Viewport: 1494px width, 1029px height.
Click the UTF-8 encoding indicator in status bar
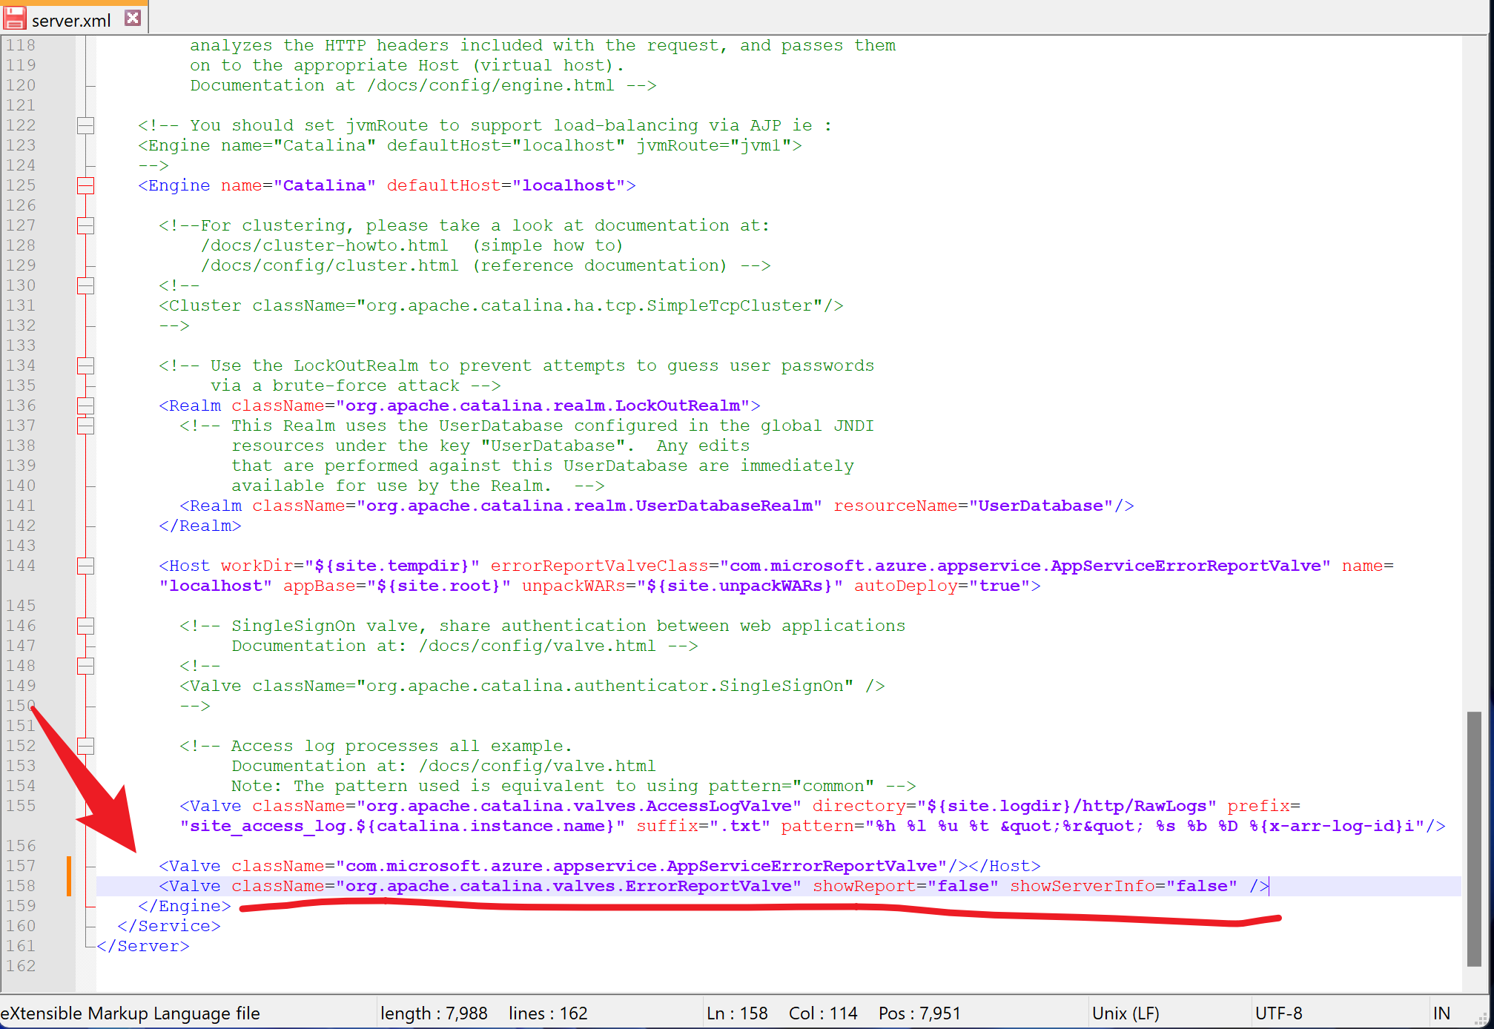[1278, 1013]
